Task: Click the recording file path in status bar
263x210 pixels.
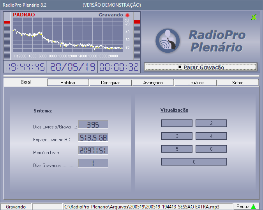Action: [148, 206]
